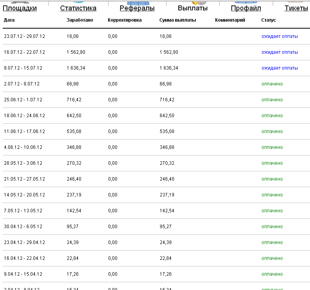This screenshot has width=310, height=290.
Task: Click payout sum 24,39
Action: (166, 242)
